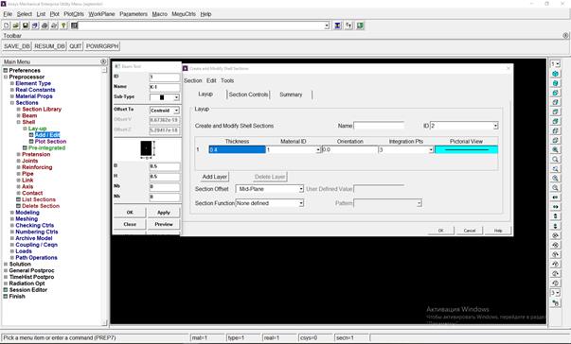Click the Pan Model Right arrow icon
Screen dimensions: 571x344
pos(555,207)
